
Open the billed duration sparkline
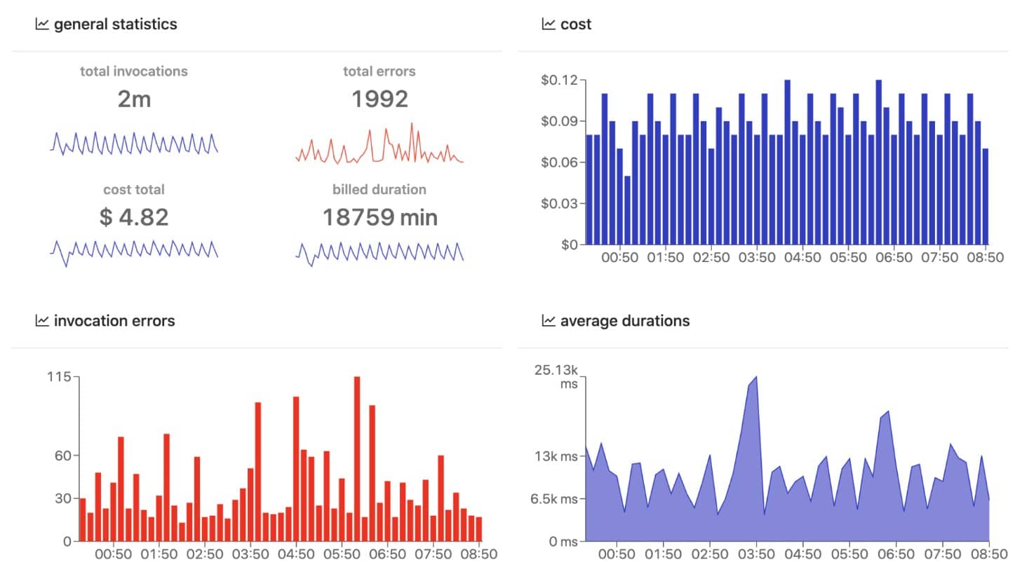point(379,254)
